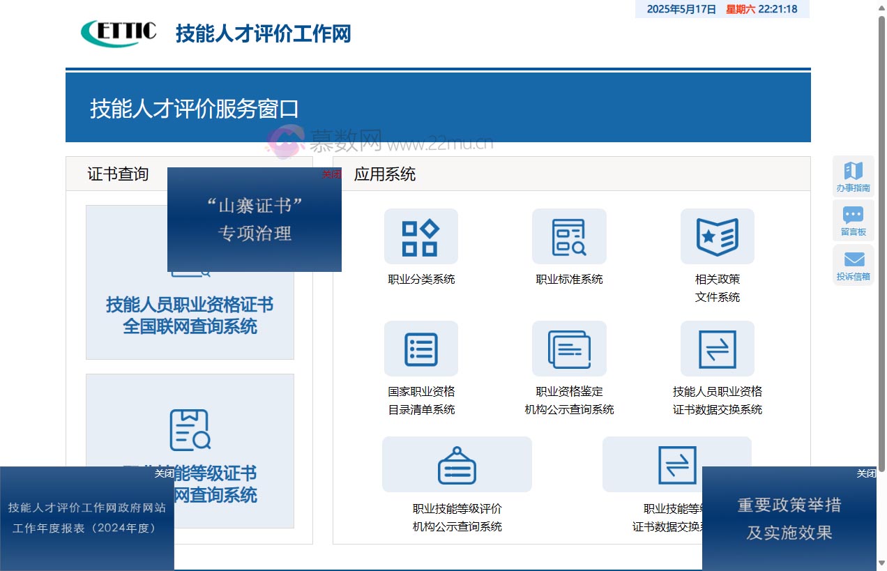Open the 职业标准系统 icon

click(x=569, y=236)
